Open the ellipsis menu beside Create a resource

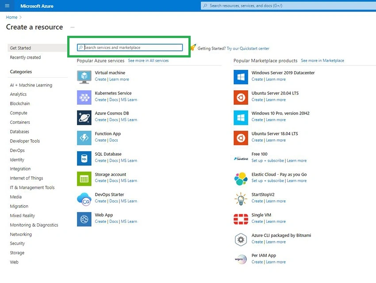(x=73, y=27)
